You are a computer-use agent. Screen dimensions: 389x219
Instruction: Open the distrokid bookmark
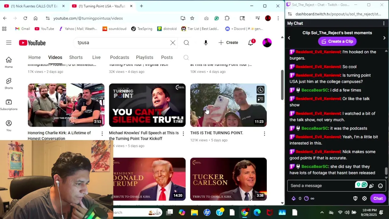point(167,29)
